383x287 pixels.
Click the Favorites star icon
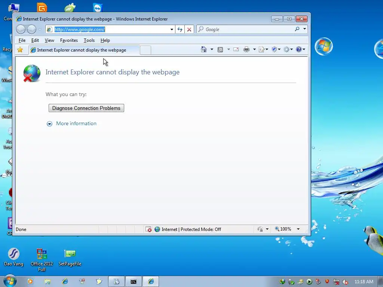(x=20, y=50)
